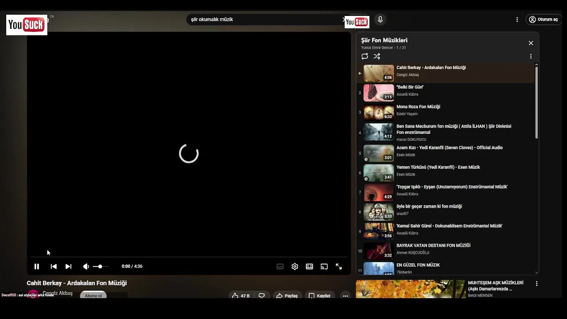Click the video title below player

point(77,283)
